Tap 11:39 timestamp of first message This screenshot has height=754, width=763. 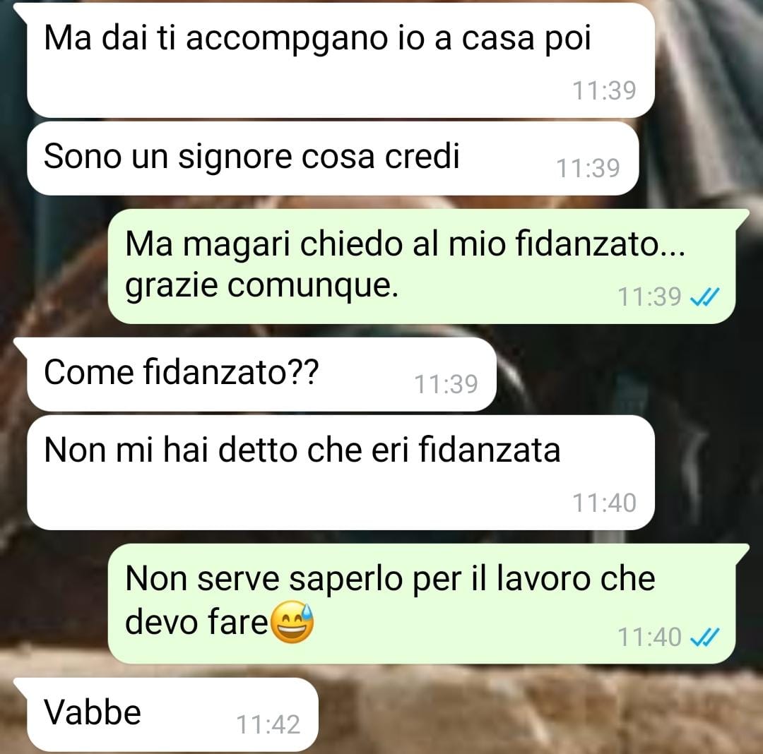[x=604, y=90]
